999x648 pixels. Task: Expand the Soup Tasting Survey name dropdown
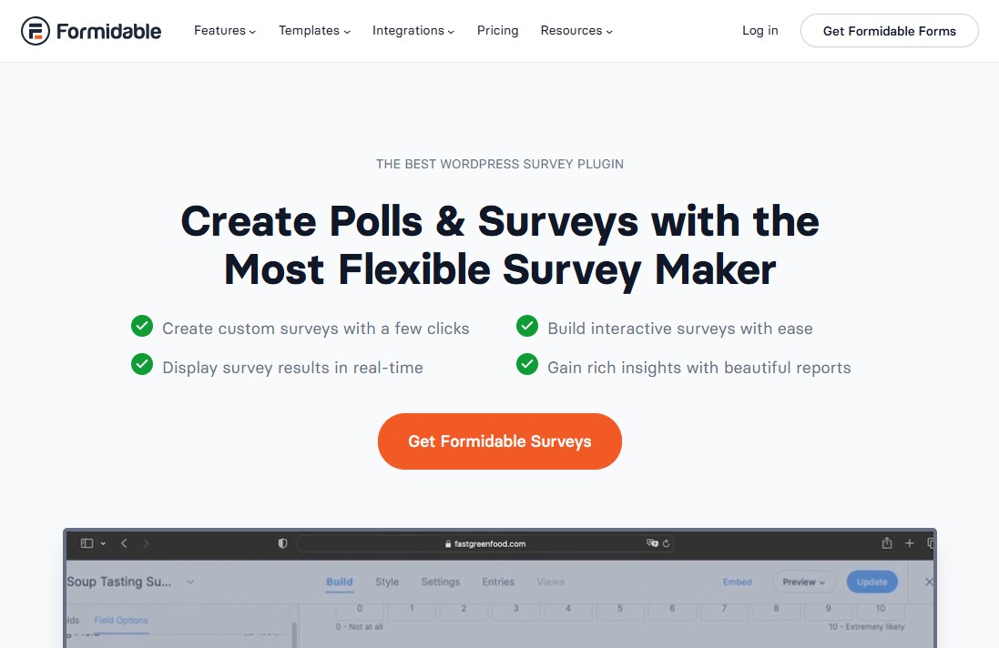[190, 582]
